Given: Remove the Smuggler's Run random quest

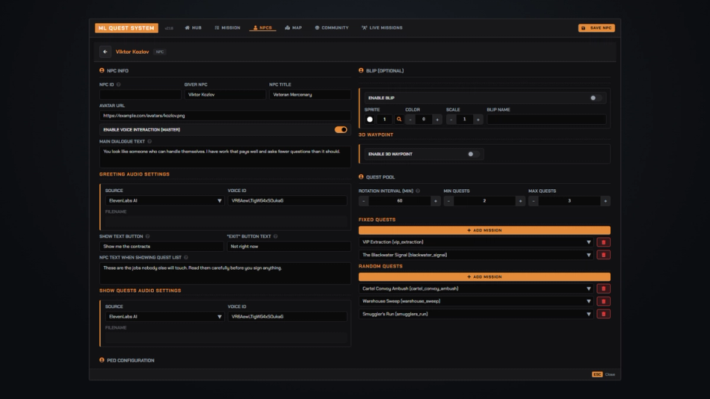Looking at the screenshot, I should pos(603,314).
